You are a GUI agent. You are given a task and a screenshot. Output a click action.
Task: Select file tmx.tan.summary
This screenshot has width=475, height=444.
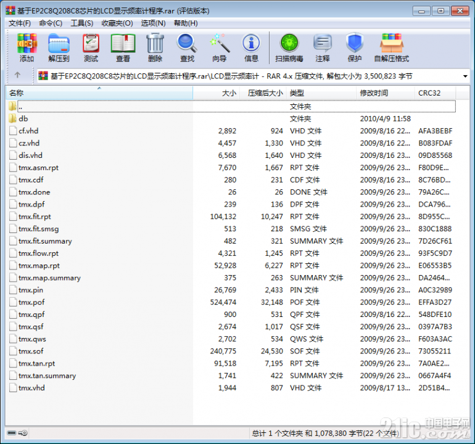pos(47,376)
